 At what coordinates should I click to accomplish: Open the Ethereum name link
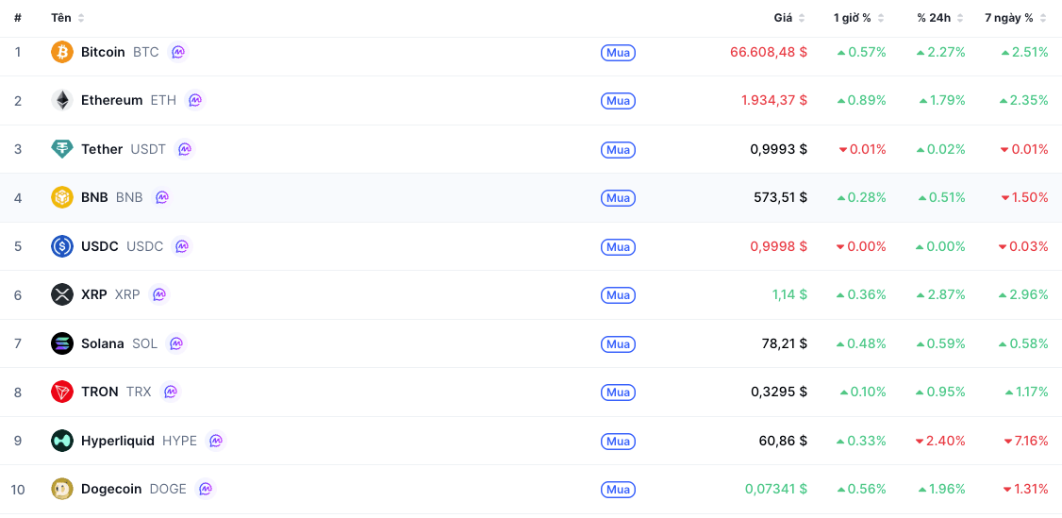pos(111,100)
